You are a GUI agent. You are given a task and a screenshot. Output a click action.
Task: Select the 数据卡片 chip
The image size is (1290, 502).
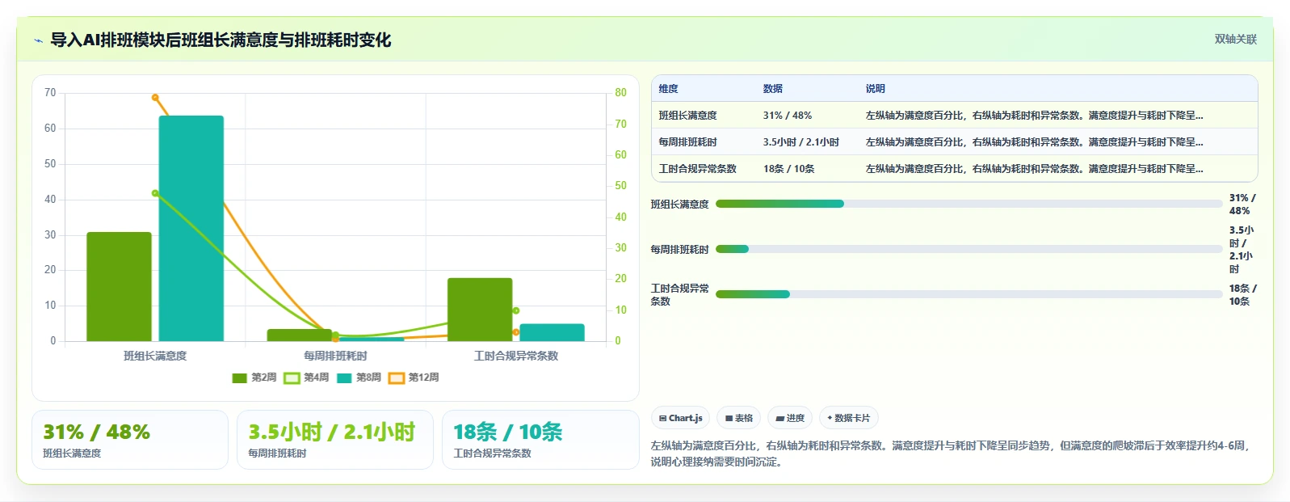click(x=848, y=418)
